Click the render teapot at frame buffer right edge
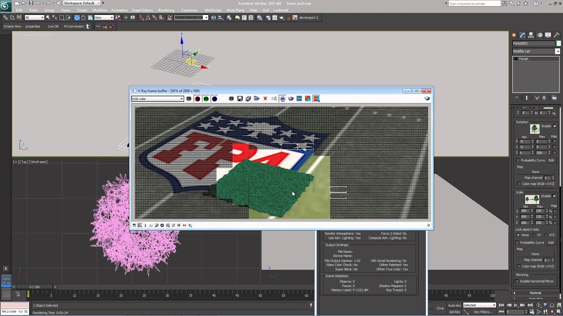563x316 pixels. [x=427, y=99]
